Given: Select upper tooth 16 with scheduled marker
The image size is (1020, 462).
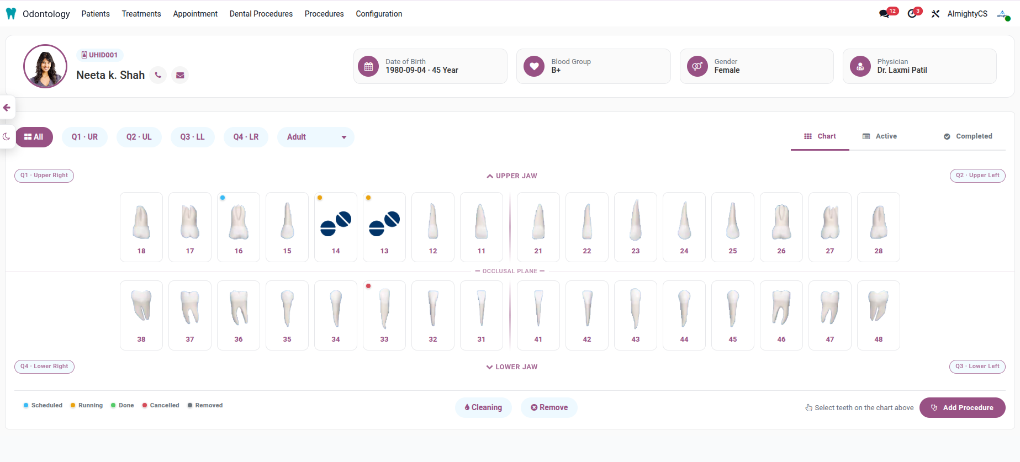Looking at the screenshot, I should tap(239, 227).
